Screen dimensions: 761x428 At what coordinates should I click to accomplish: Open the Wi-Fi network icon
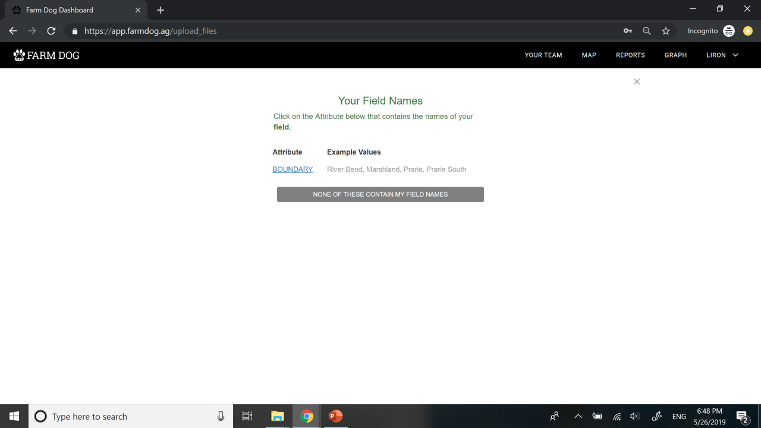coord(617,416)
